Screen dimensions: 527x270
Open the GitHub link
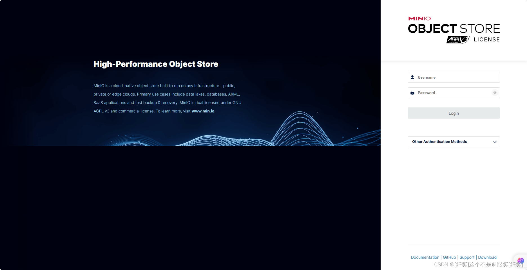click(x=449, y=257)
